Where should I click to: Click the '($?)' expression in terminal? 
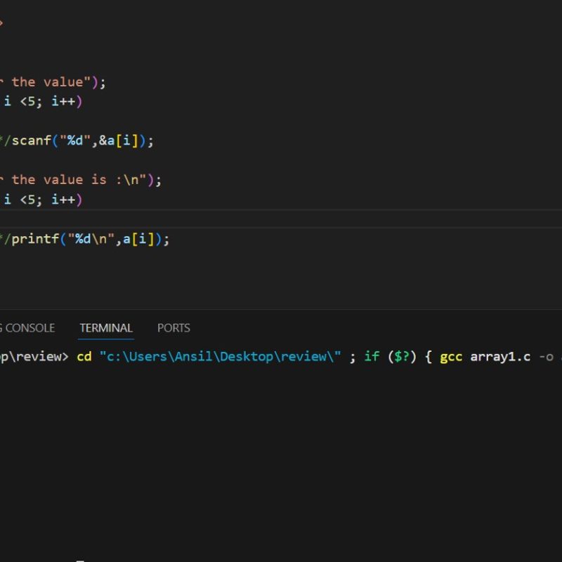pyautogui.click(x=402, y=357)
